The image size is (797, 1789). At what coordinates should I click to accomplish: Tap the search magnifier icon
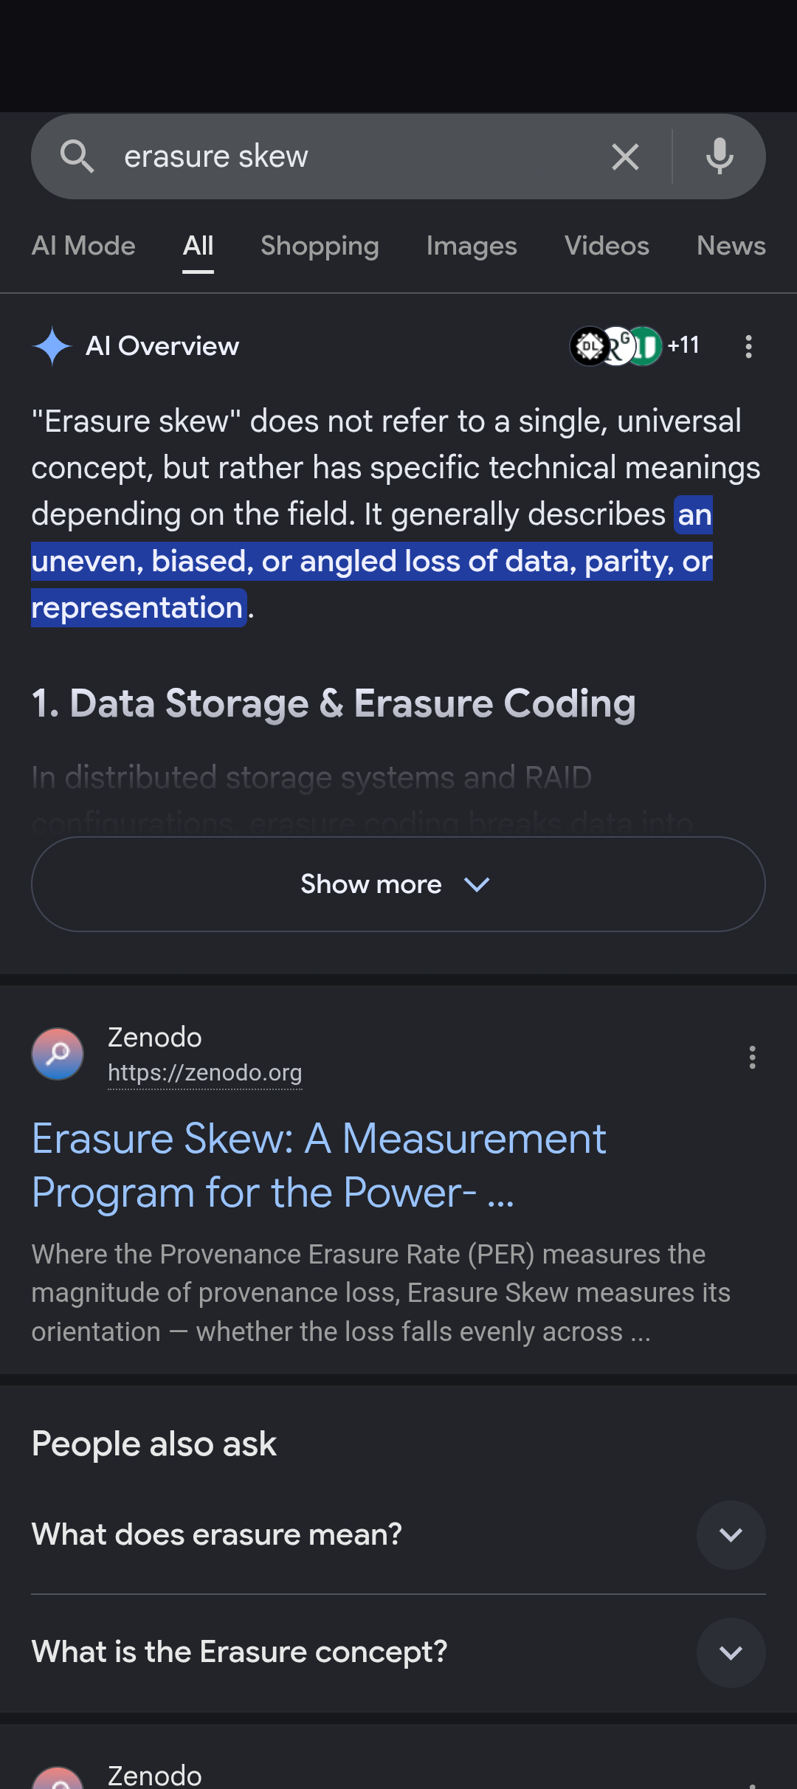pos(77,156)
